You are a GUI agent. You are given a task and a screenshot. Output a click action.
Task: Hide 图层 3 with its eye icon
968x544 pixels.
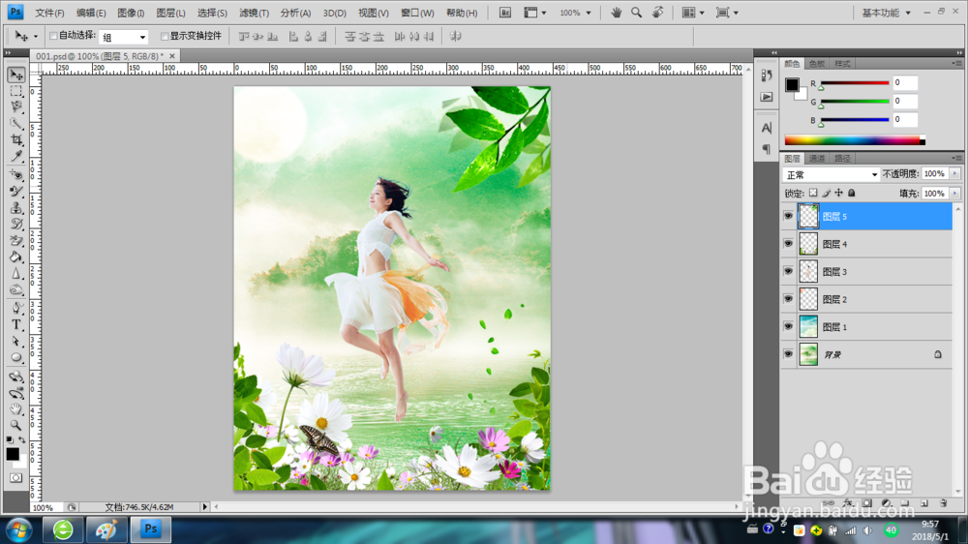(x=788, y=272)
